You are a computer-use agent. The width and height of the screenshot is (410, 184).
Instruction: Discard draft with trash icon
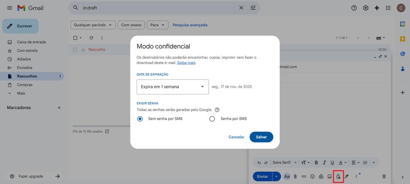point(384,177)
